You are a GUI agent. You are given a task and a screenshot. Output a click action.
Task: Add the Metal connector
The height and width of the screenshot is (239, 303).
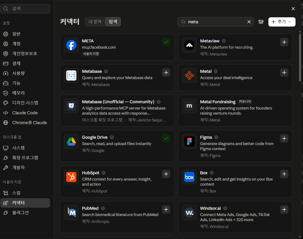click(284, 73)
